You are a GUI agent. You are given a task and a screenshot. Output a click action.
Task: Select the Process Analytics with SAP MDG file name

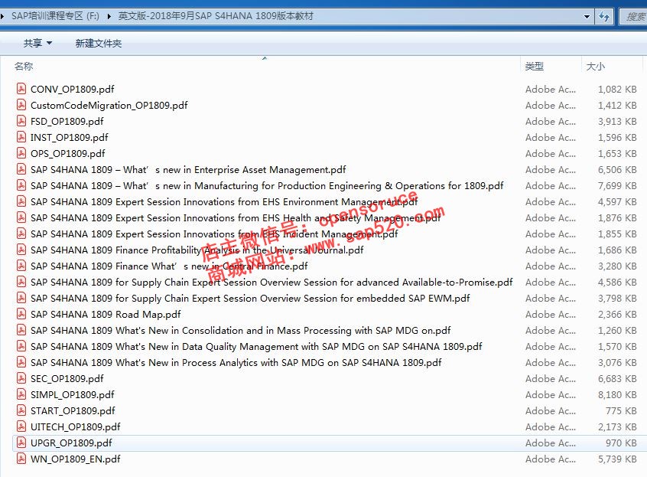[236, 363]
